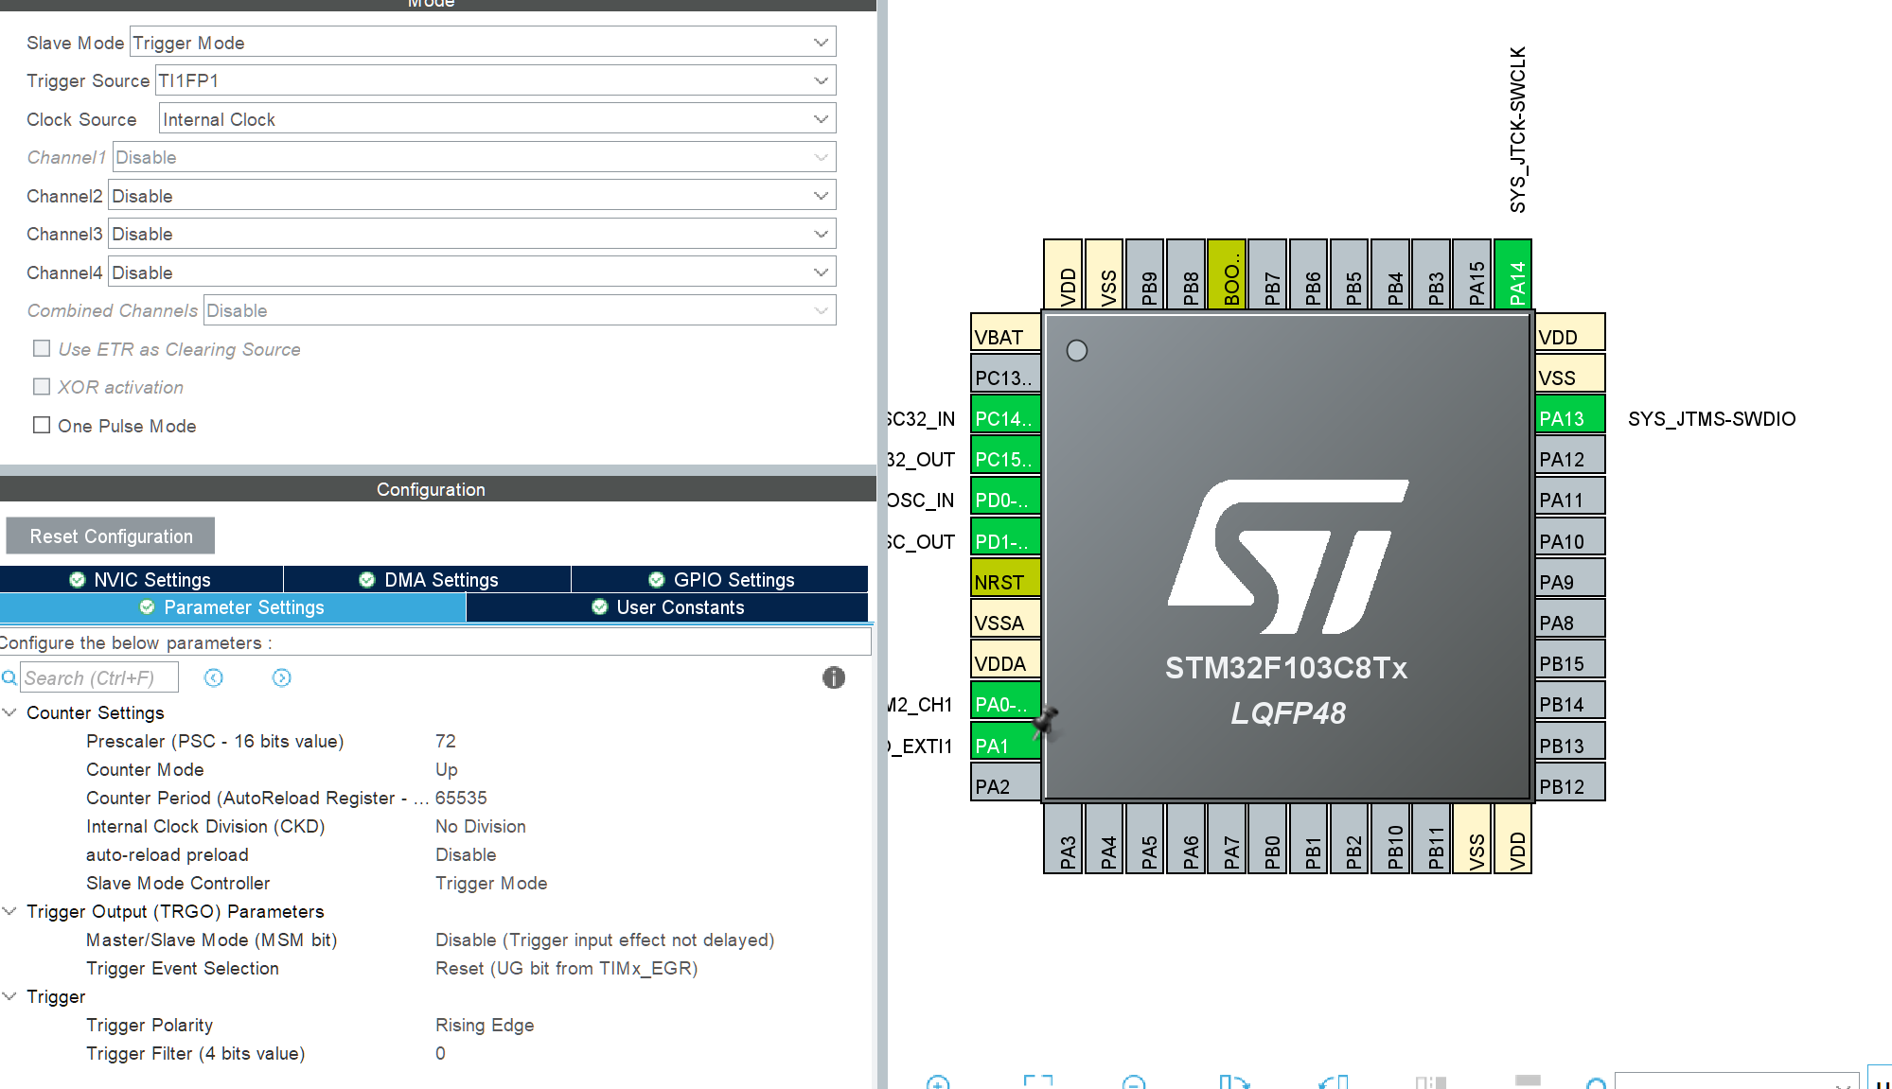
Task: Click the zoom out pinout icon
Action: (1133, 1082)
